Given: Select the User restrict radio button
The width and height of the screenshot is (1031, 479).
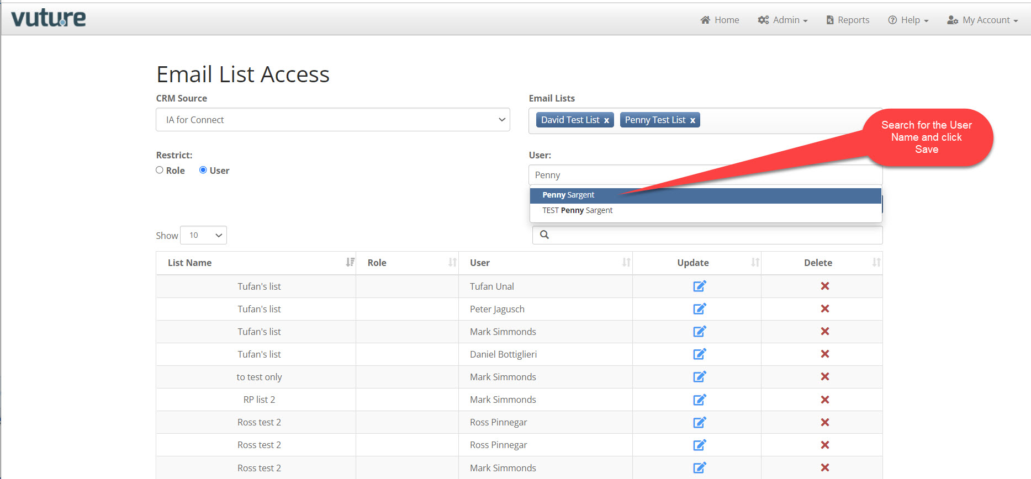Looking at the screenshot, I should click(x=203, y=170).
